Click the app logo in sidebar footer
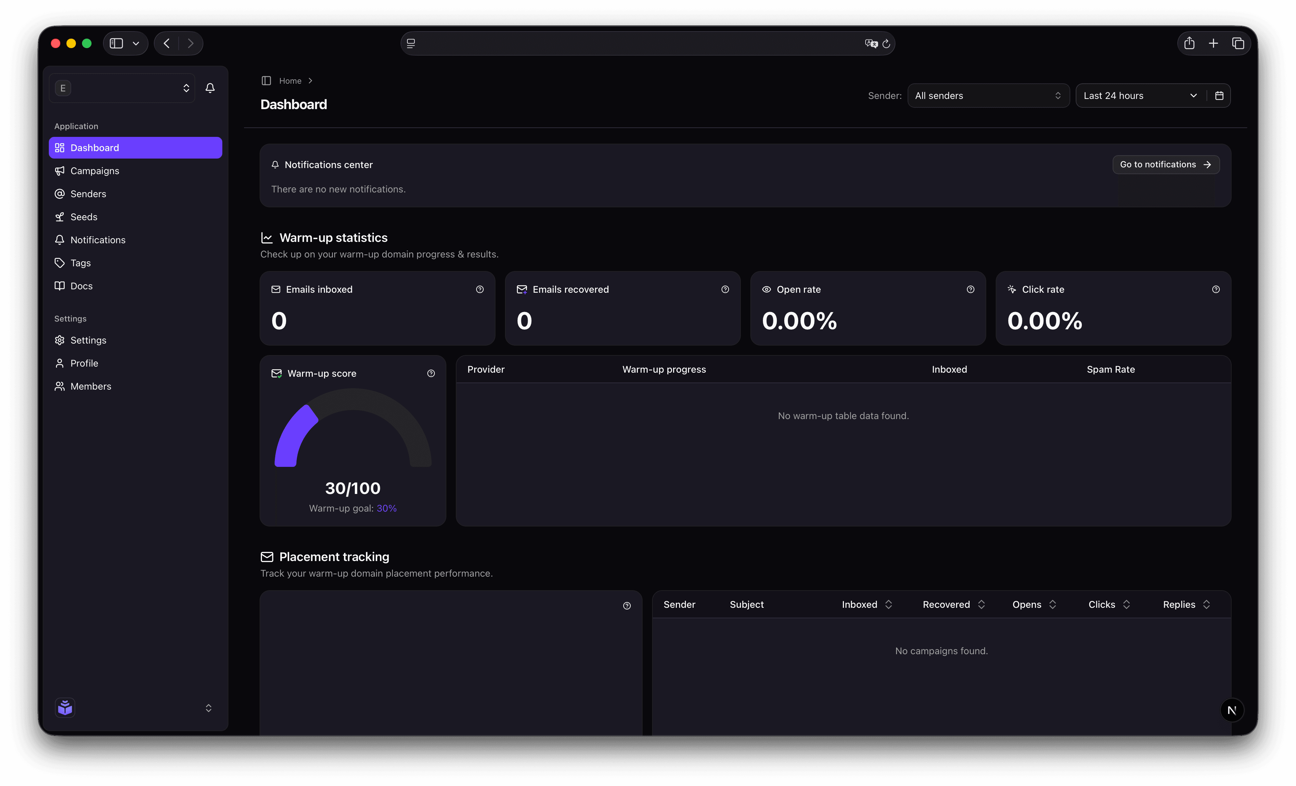The width and height of the screenshot is (1296, 786). pos(65,708)
